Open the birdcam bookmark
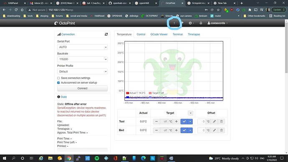288x162 pixels. (x=201, y=16)
